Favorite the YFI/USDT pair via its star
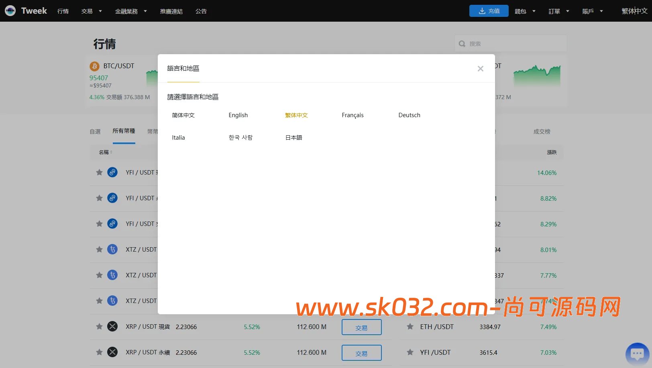Viewport: 652px width, 368px height. 99,172
